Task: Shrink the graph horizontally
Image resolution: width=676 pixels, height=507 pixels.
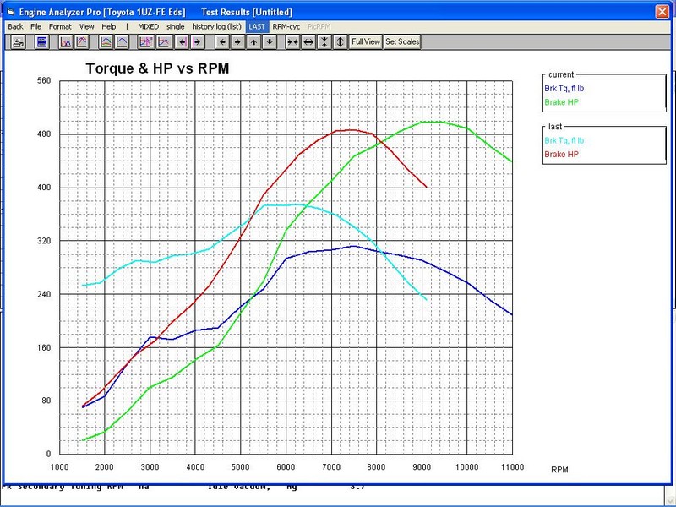Action: 292,41
